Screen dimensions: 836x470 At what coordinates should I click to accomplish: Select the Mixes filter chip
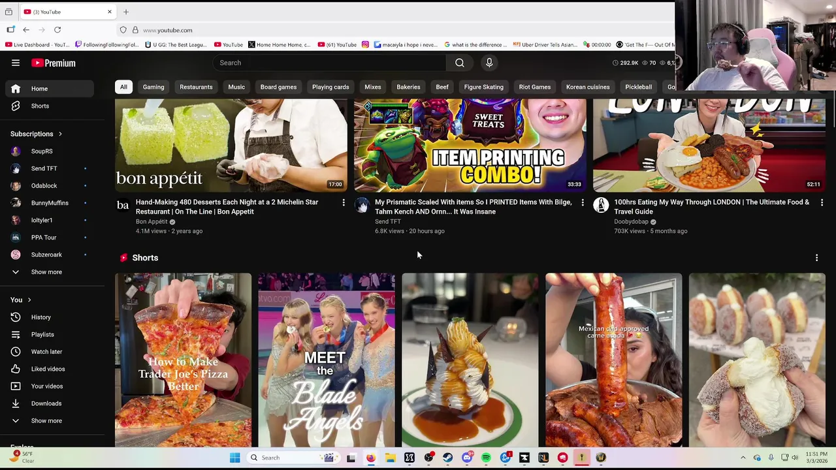tap(373, 87)
